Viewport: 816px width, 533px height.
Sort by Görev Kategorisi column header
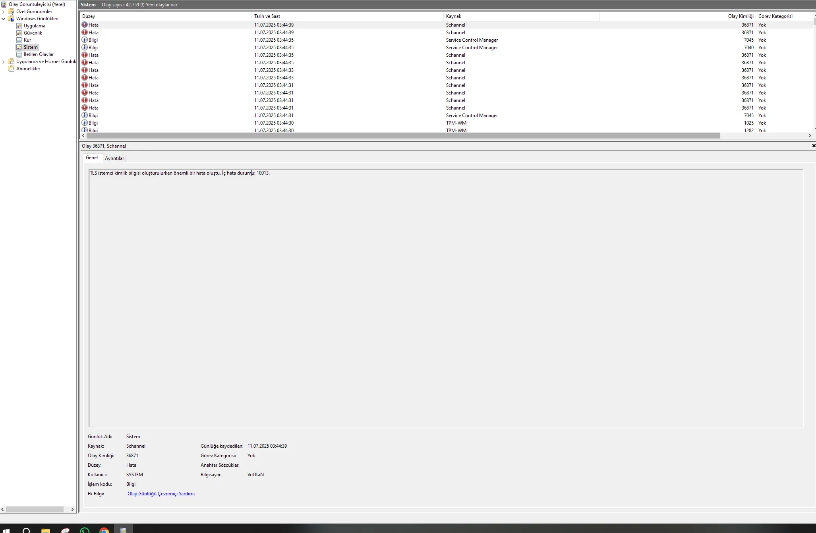tap(784, 16)
